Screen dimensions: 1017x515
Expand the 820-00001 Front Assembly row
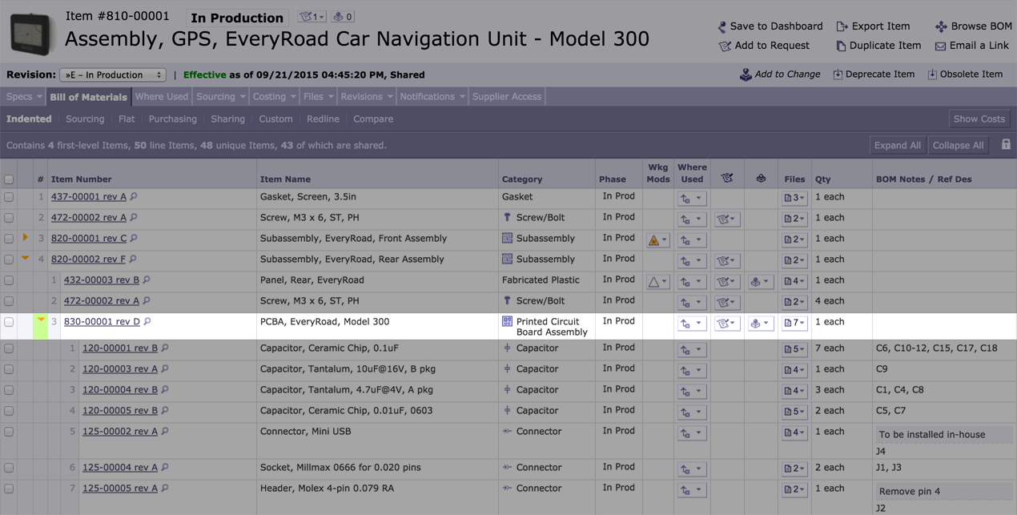26,238
